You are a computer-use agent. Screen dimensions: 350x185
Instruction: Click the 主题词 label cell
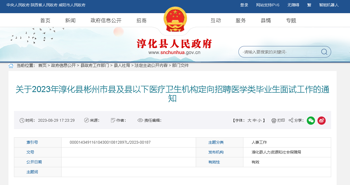(38, 172)
